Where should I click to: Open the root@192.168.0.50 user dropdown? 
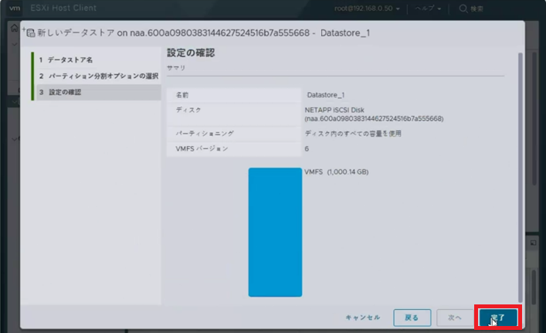tap(367, 8)
